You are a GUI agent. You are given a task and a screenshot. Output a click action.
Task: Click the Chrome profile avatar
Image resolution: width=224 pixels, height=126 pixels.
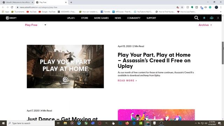pos(216,7)
